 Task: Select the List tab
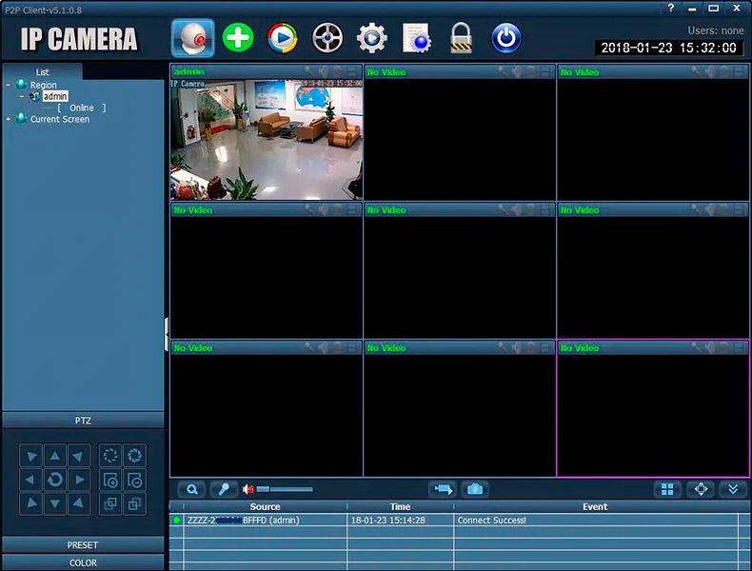[x=42, y=72]
